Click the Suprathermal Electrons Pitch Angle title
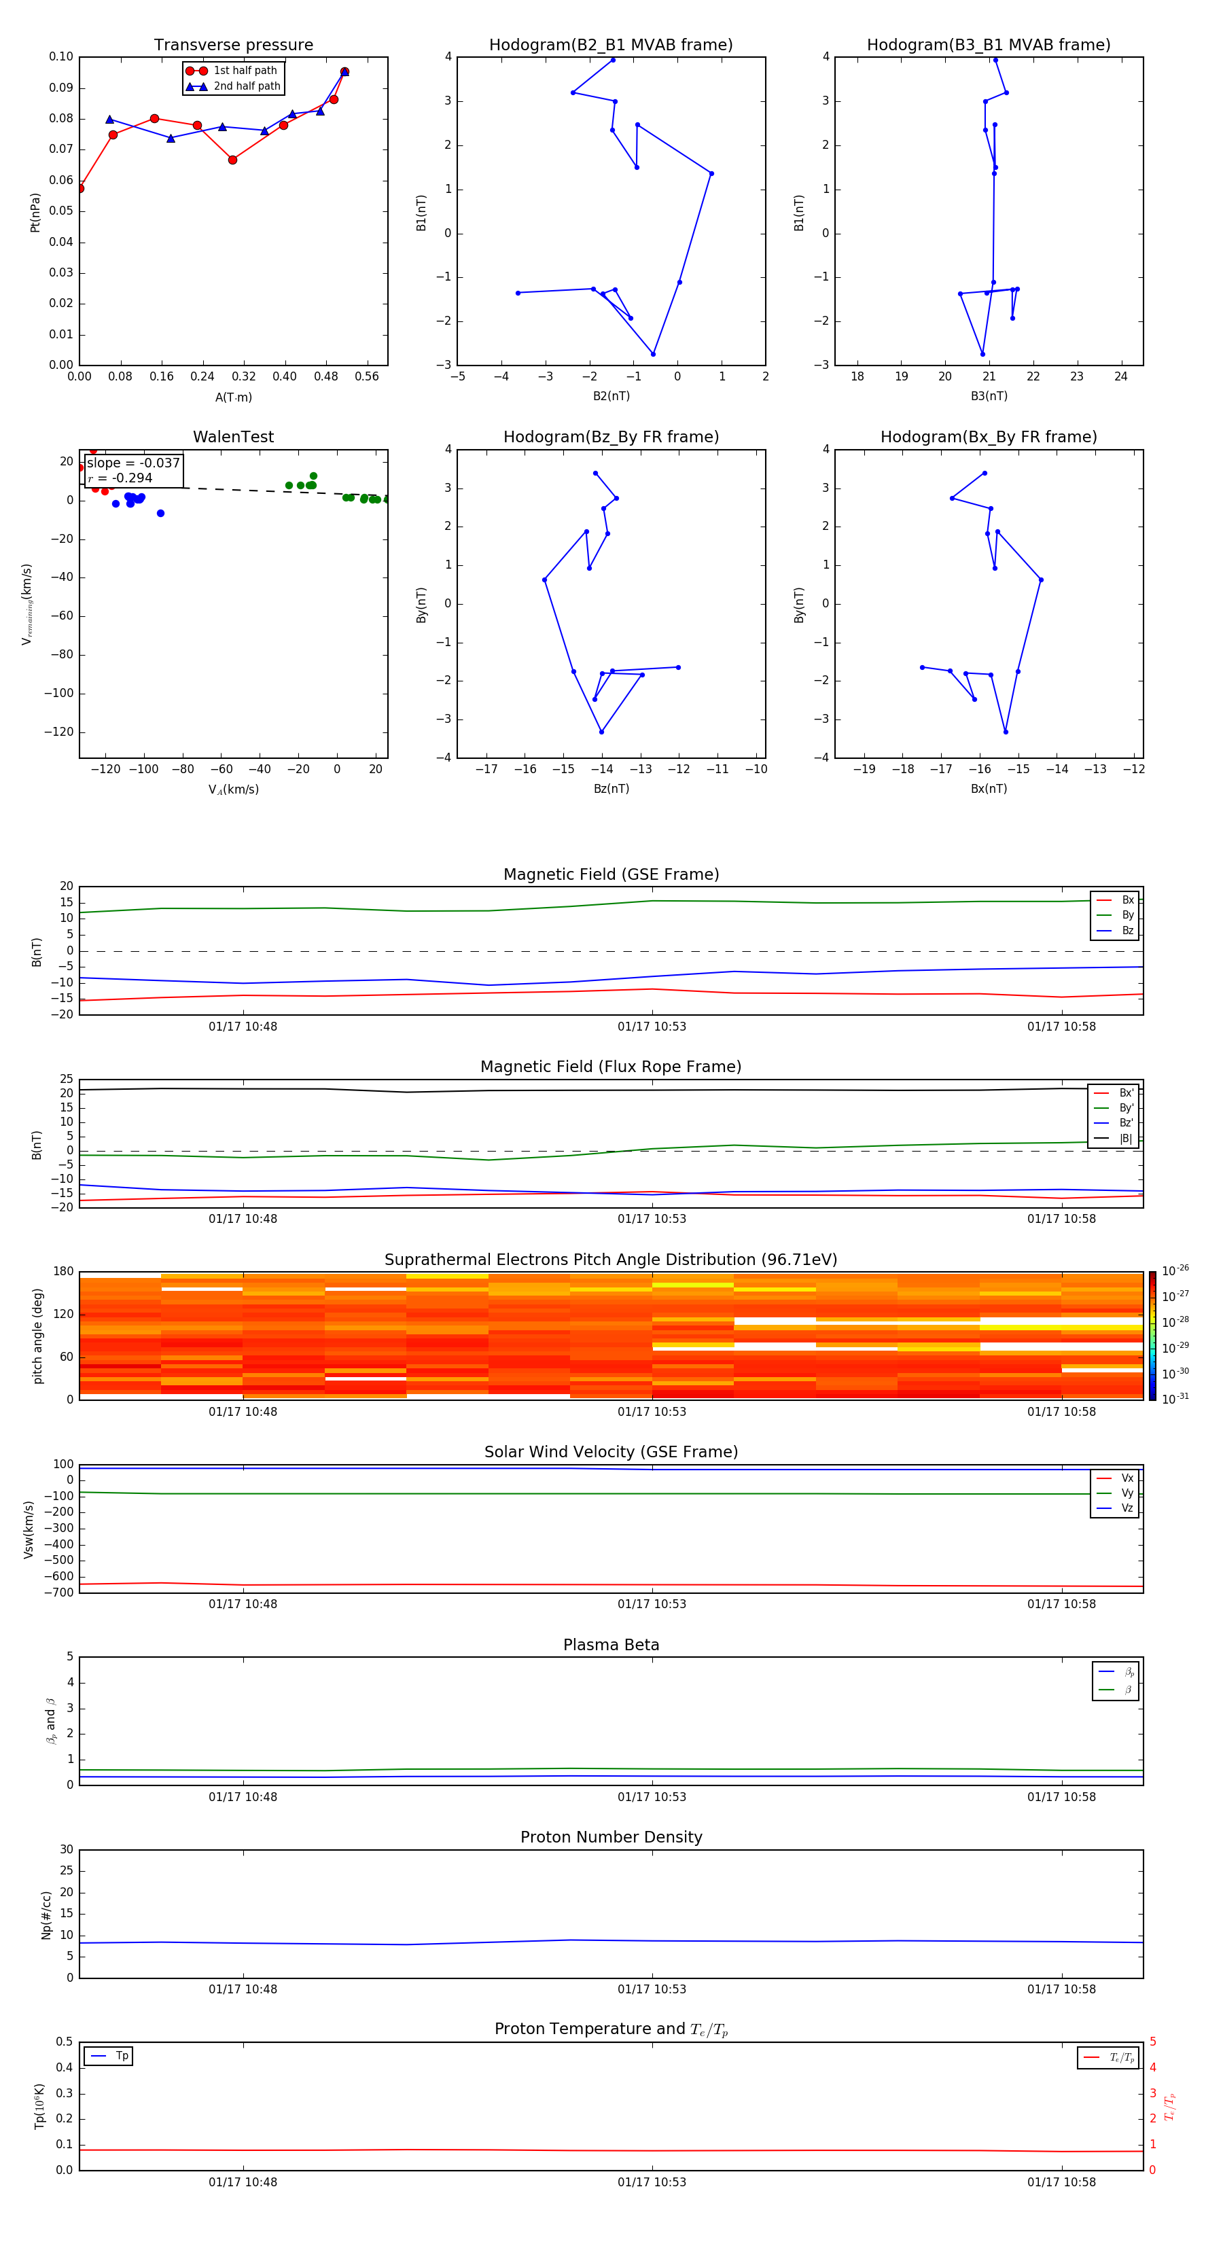 pos(611,1260)
